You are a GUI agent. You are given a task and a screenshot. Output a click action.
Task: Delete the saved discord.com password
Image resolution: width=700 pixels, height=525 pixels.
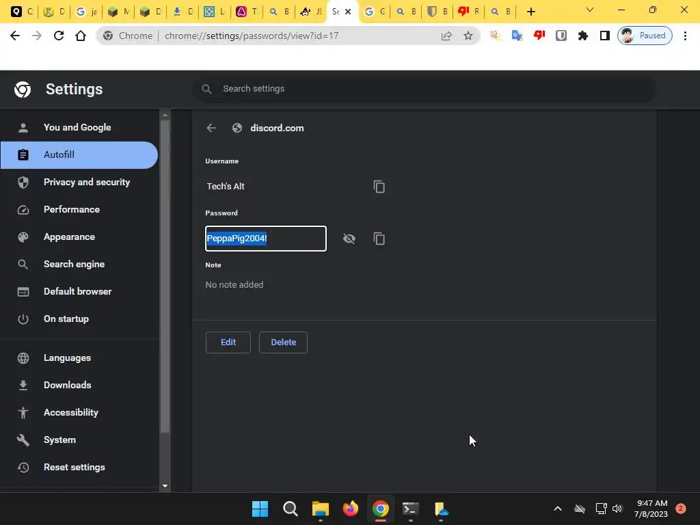pyautogui.click(x=283, y=342)
